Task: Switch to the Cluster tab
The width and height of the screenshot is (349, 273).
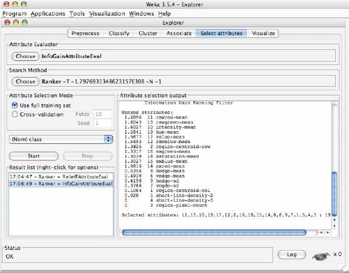Action: [148, 33]
